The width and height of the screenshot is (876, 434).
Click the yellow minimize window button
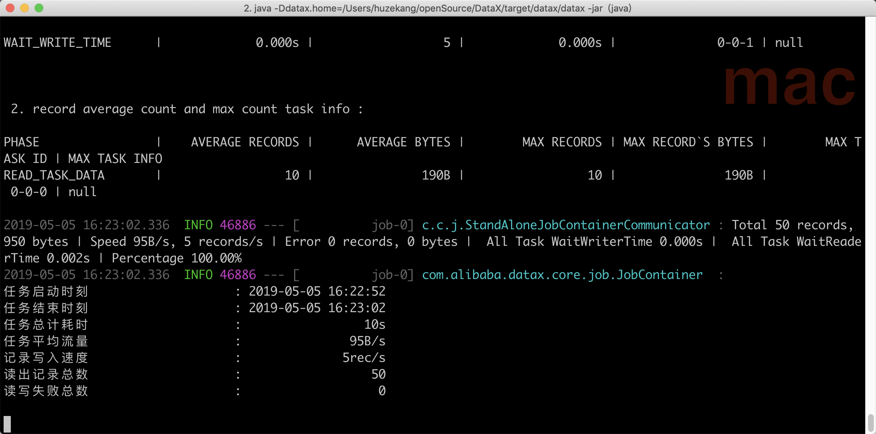tap(25, 8)
